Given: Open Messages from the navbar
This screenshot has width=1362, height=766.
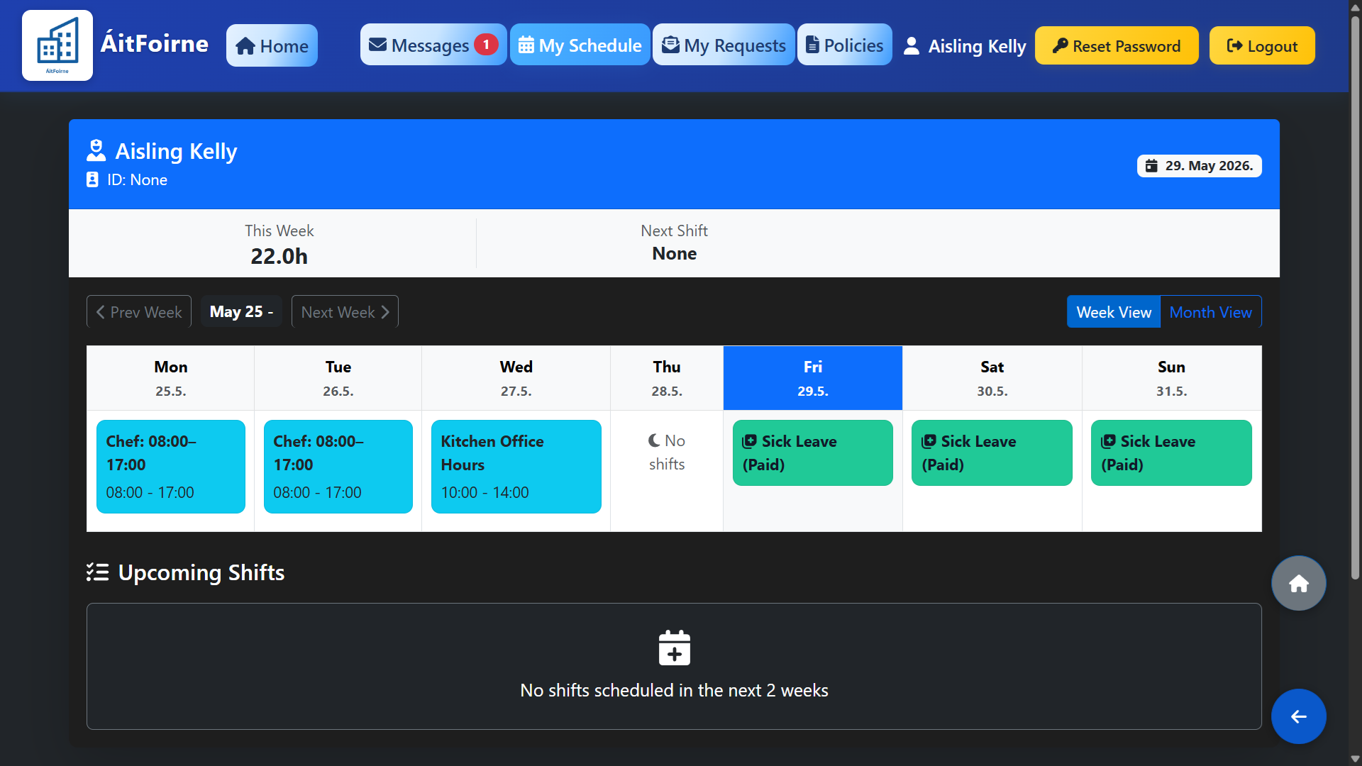Looking at the screenshot, I should 433,45.
